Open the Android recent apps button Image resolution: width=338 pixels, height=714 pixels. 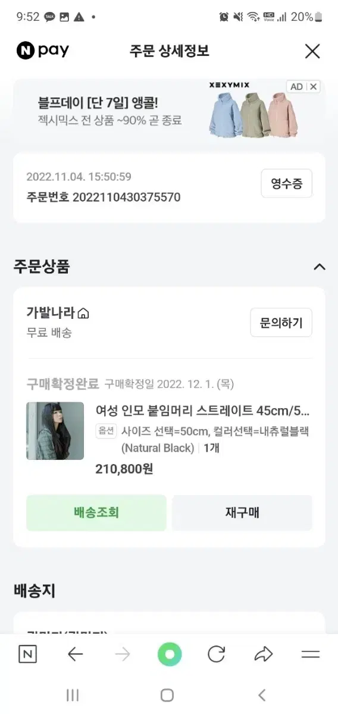point(73,695)
